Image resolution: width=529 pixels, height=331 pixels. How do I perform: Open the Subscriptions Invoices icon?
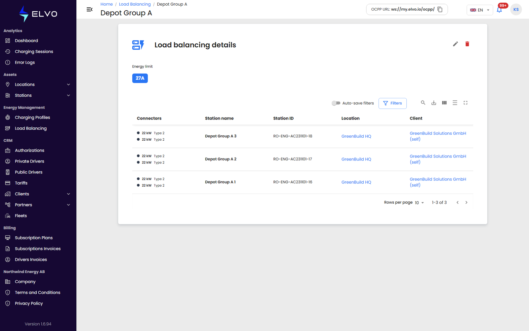tap(8, 249)
